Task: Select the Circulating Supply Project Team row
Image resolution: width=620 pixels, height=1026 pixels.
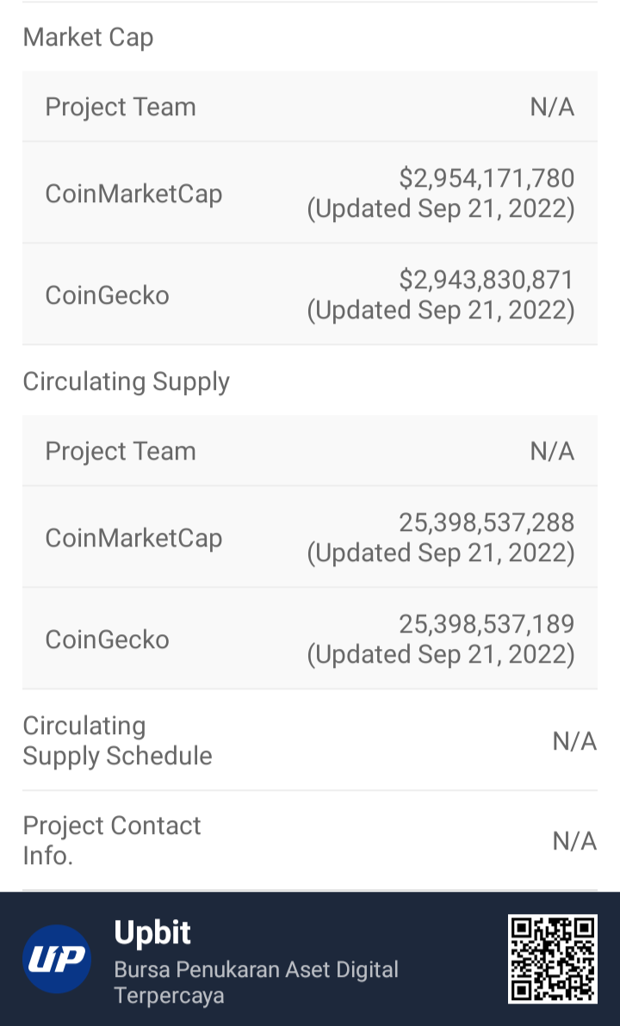Action: [310, 451]
